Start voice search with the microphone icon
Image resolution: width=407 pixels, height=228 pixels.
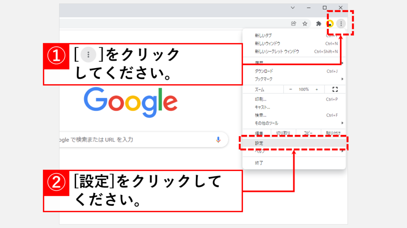click(x=218, y=139)
